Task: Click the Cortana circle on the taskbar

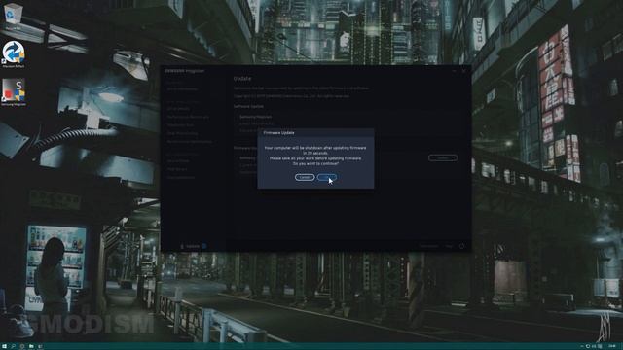Action: click(x=22, y=346)
